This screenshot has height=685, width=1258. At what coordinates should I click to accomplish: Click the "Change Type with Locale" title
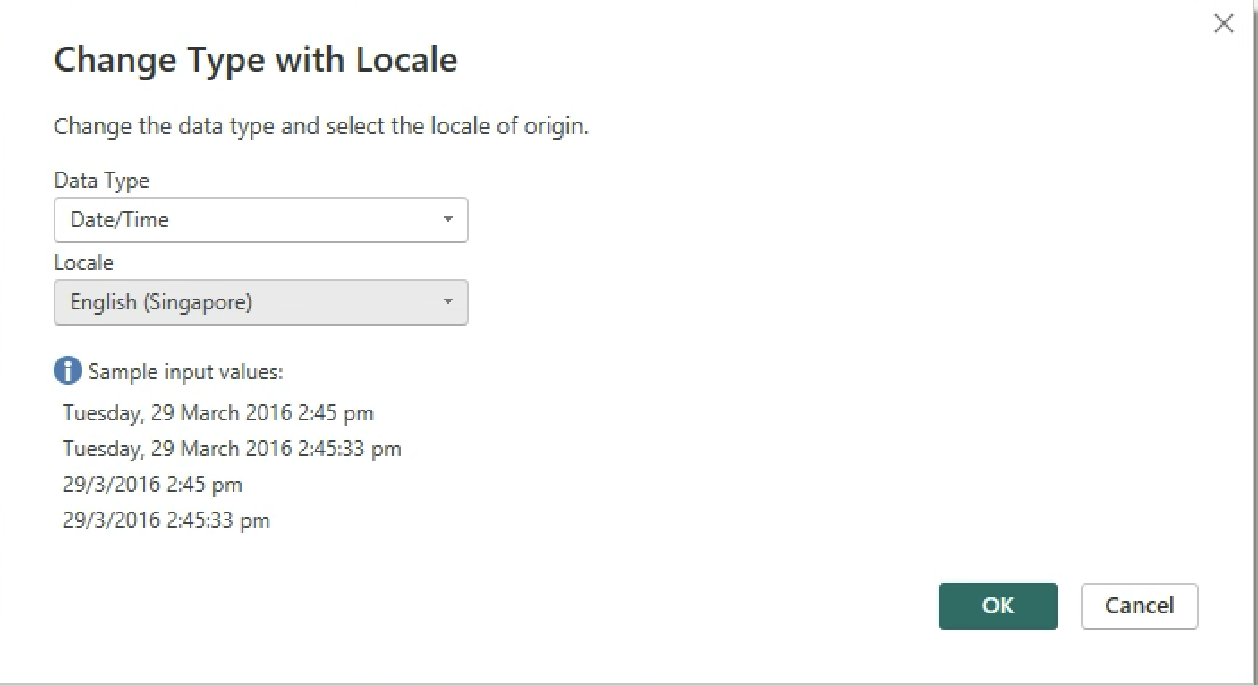255,59
